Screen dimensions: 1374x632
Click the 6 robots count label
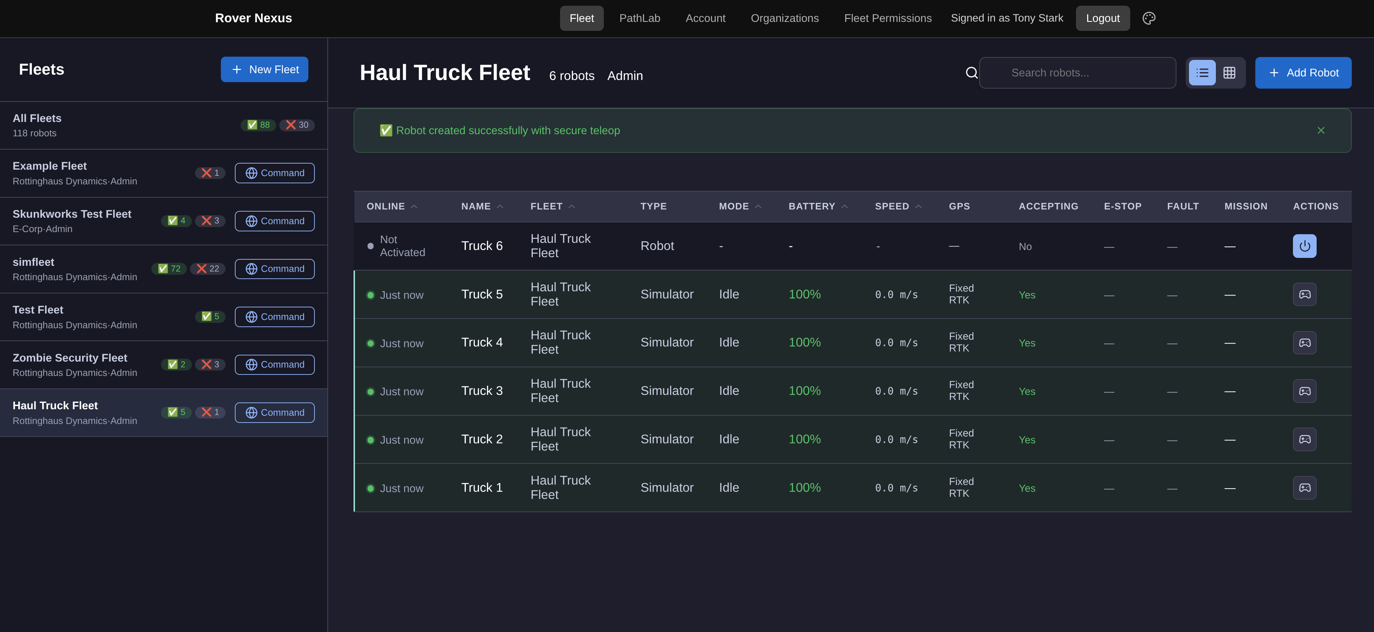coord(571,76)
